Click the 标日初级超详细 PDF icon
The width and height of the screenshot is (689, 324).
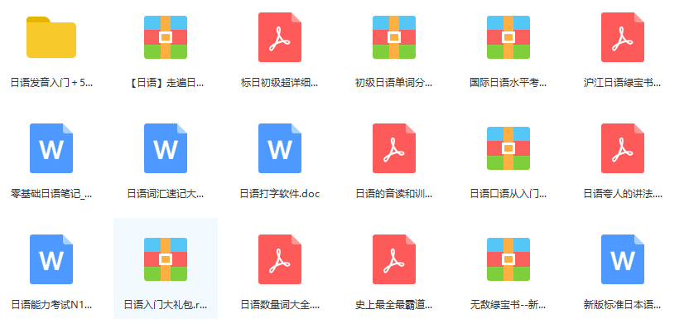click(x=280, y=37)
